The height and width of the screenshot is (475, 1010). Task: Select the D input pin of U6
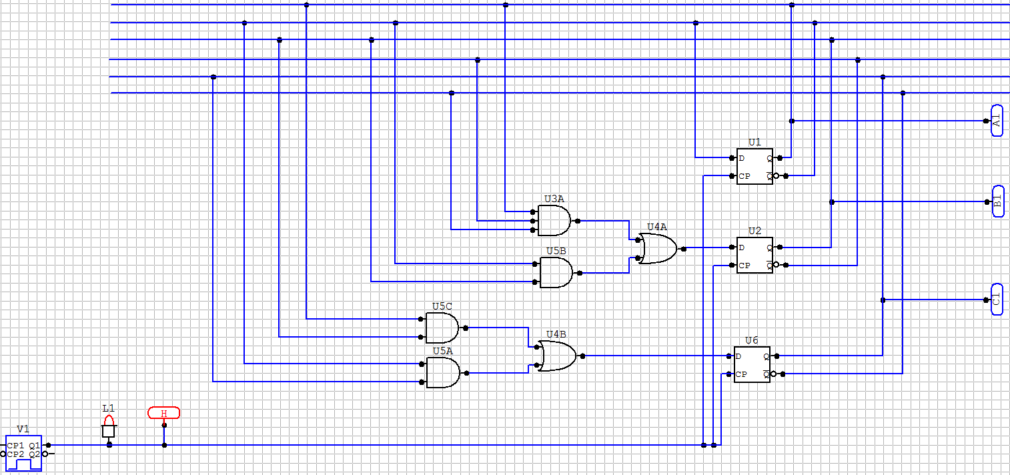tap(728, 356)
